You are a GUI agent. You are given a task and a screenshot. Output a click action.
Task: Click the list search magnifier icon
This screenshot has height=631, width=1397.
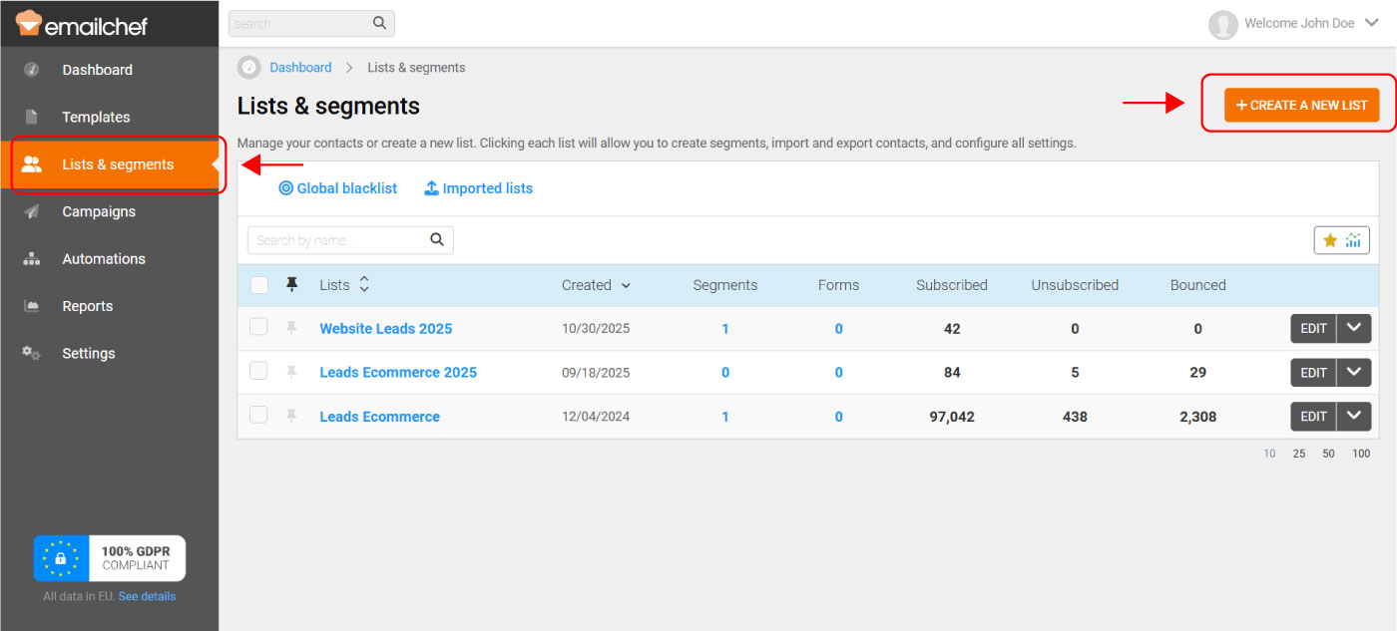tap(437, 240)
